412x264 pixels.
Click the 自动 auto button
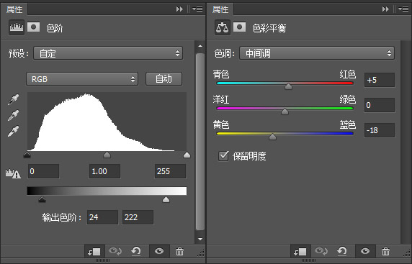[164, 78]
